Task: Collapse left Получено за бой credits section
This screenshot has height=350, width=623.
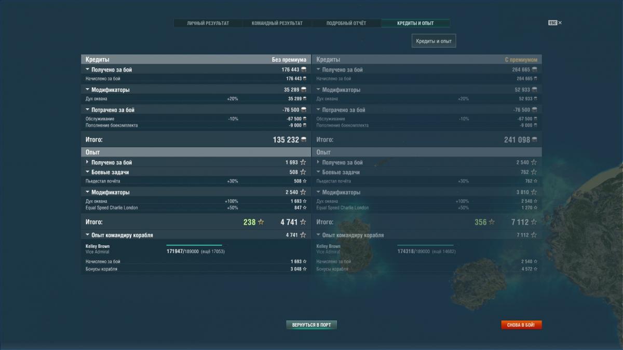Action: 88,69
